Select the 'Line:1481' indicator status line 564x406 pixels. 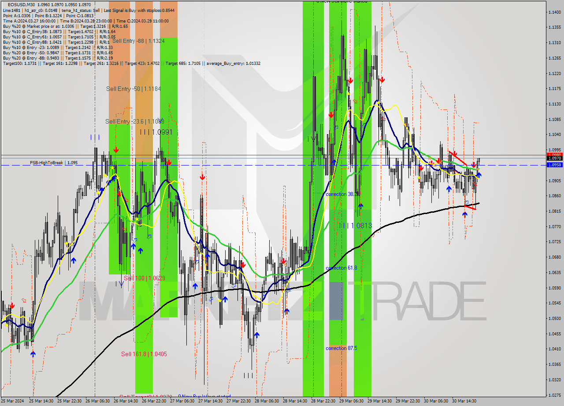tap(89, 10)
